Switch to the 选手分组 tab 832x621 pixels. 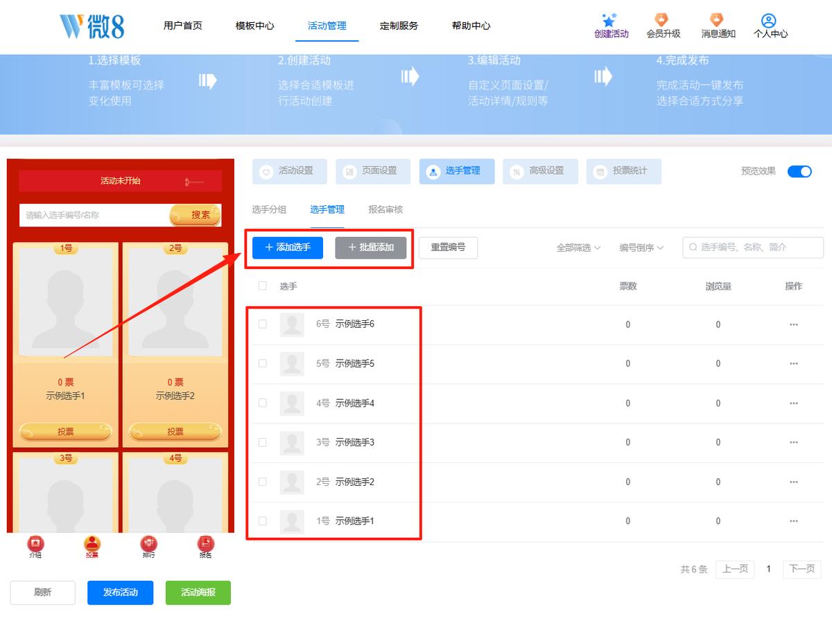click(x=269, y=209)
